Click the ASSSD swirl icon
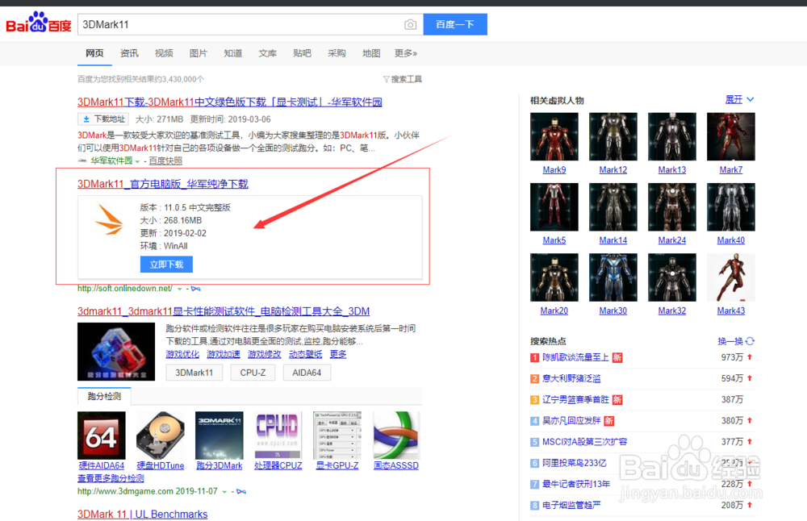The image size is (807, 521). [x=396, y=436]
